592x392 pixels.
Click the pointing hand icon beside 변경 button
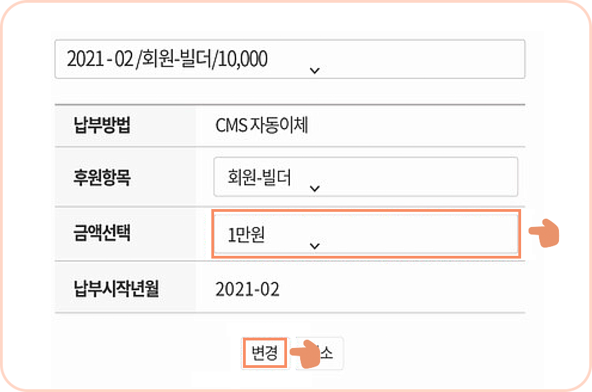[306, 353]
